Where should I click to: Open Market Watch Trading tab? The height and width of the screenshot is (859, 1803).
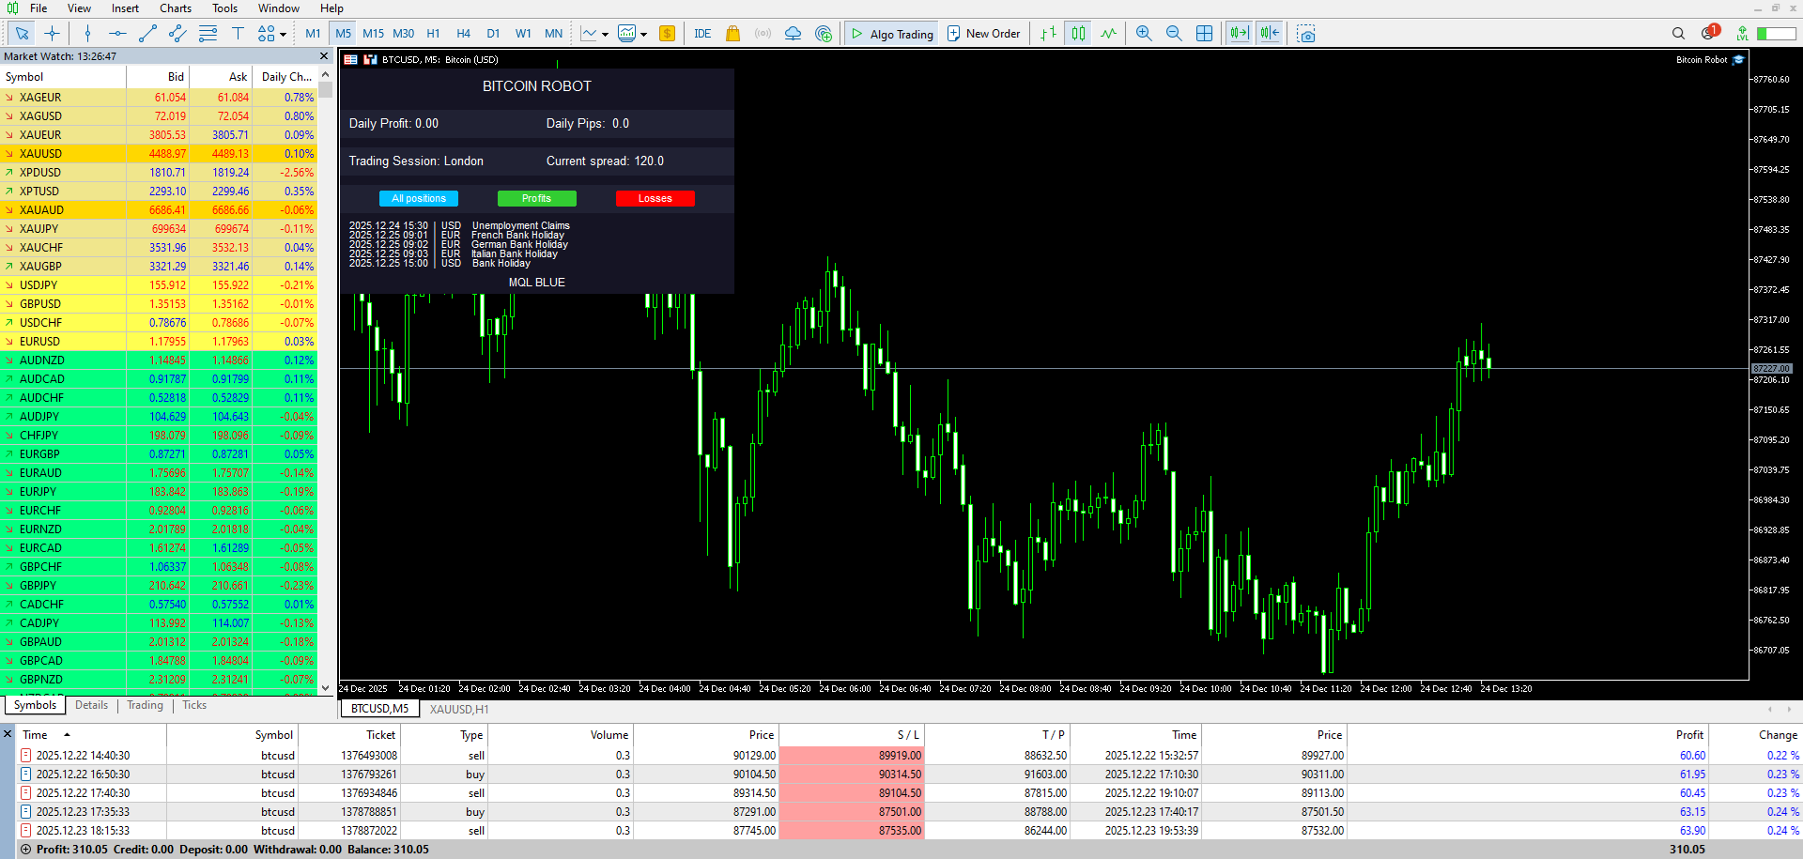click(145, 705)
